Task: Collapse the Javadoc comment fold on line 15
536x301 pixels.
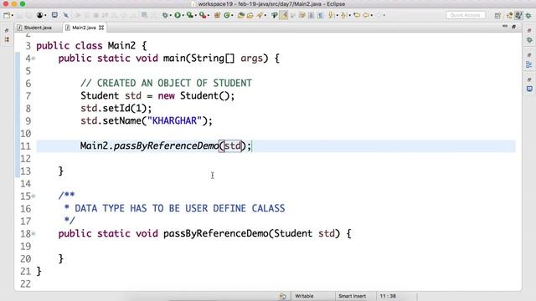Action: [33, 196]
